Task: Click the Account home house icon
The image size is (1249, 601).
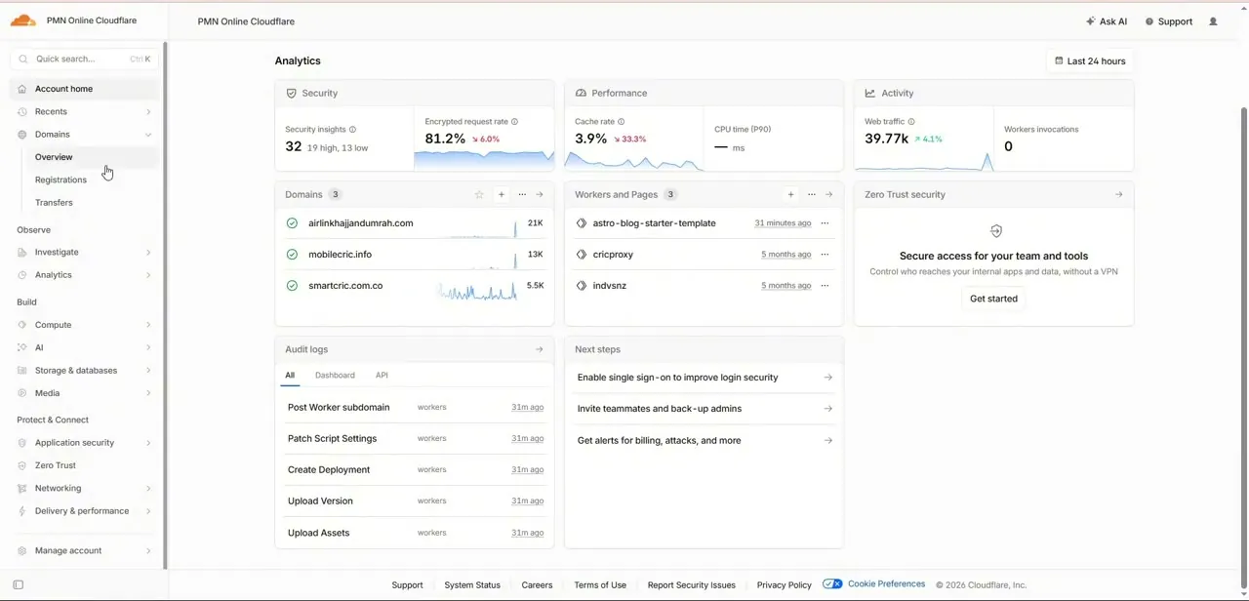Action: click(x=22, y=89)
